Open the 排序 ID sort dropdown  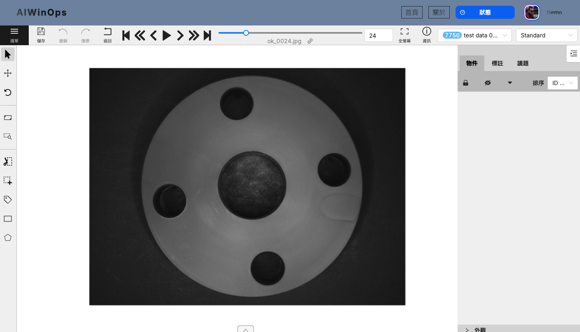563,83
